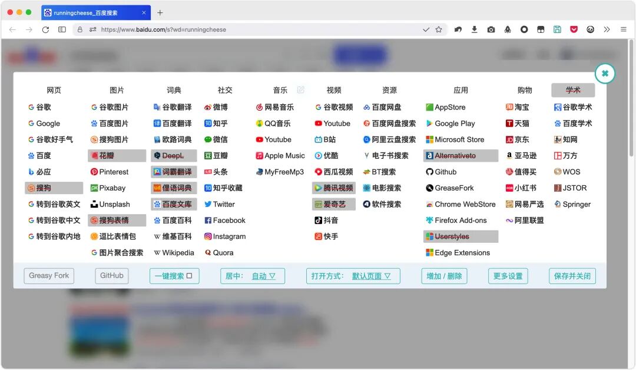Click the Pocket extension icon

pyautogui.click(x=574, y=29)
